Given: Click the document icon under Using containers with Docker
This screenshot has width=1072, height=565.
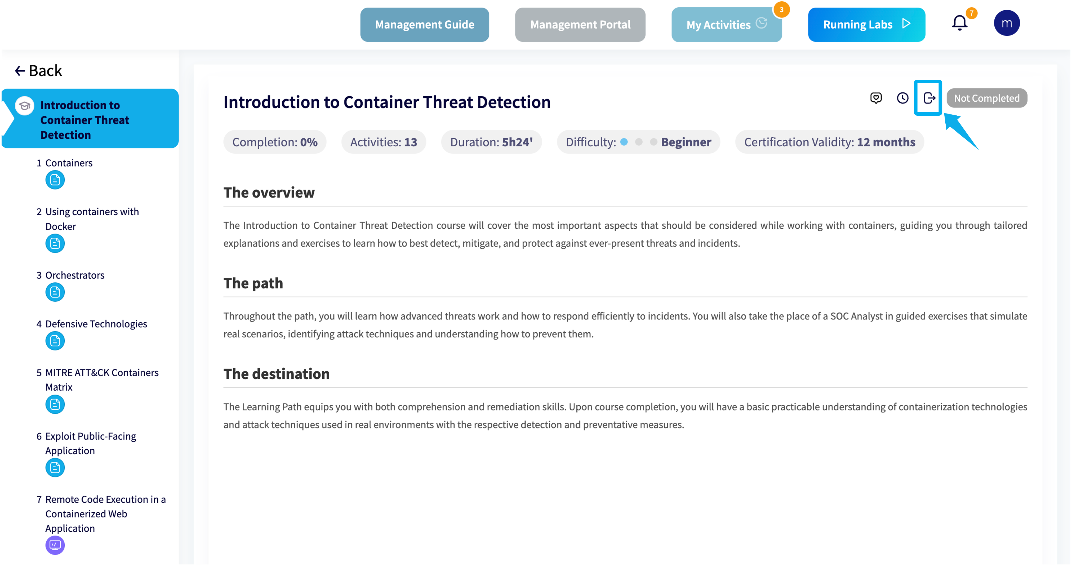Looking at the screenshot, I should pos(55,244).
